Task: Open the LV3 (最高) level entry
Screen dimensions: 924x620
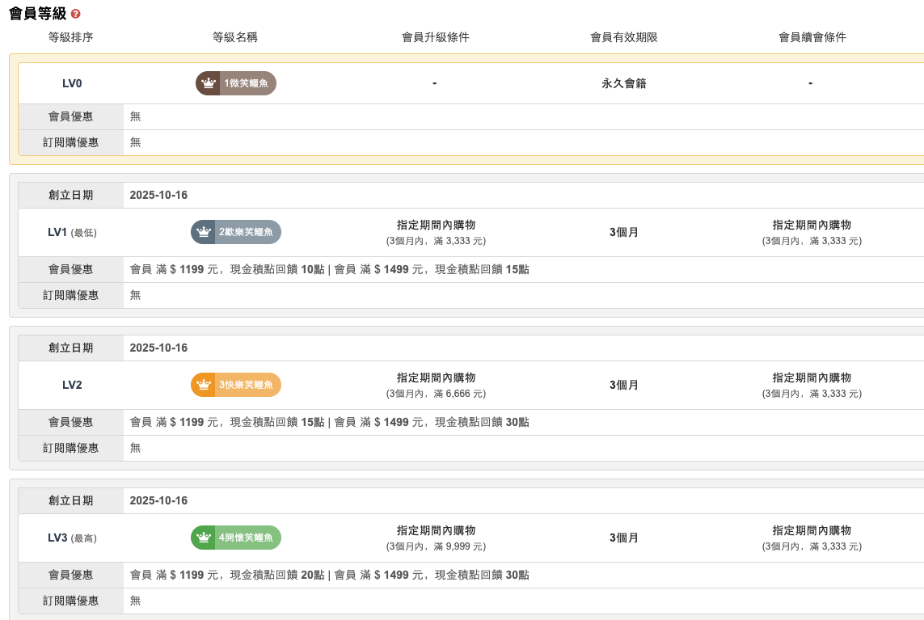Action: pyautogui.click(x=72, y=538)
